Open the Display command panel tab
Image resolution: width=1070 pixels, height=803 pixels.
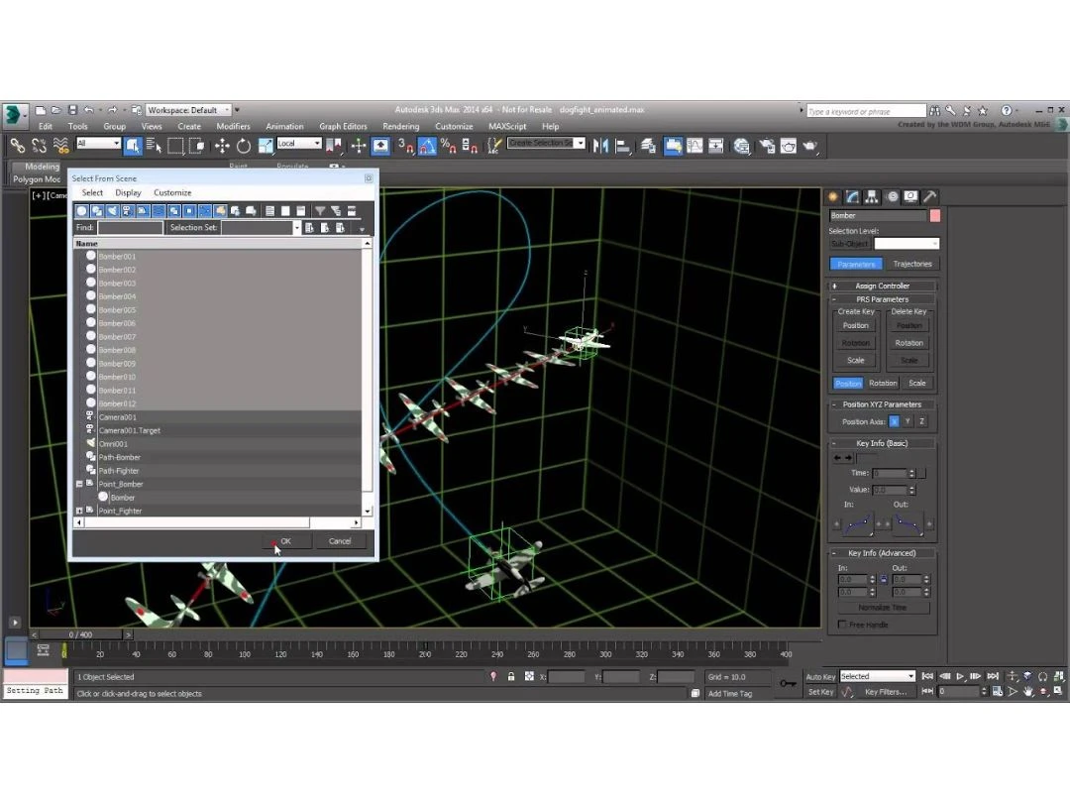[910, 196]
